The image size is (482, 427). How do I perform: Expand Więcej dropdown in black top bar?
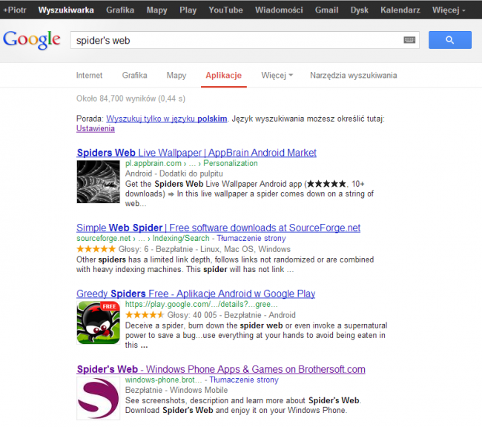[x=449, y=10]
